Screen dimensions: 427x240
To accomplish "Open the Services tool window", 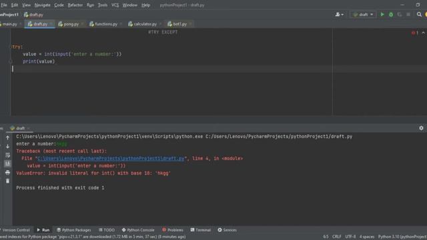I will pos(227,230).
